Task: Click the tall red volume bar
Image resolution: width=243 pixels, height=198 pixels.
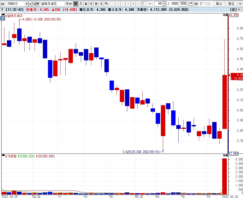Action: click(225, 176)
